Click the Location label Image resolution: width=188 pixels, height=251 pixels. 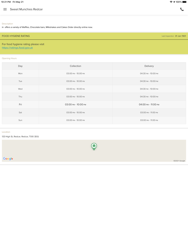click(6, 132)
